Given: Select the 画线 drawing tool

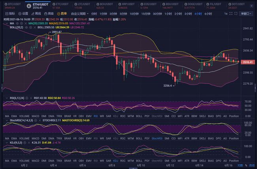Looking at the screenshot, I should pos(37,13).
